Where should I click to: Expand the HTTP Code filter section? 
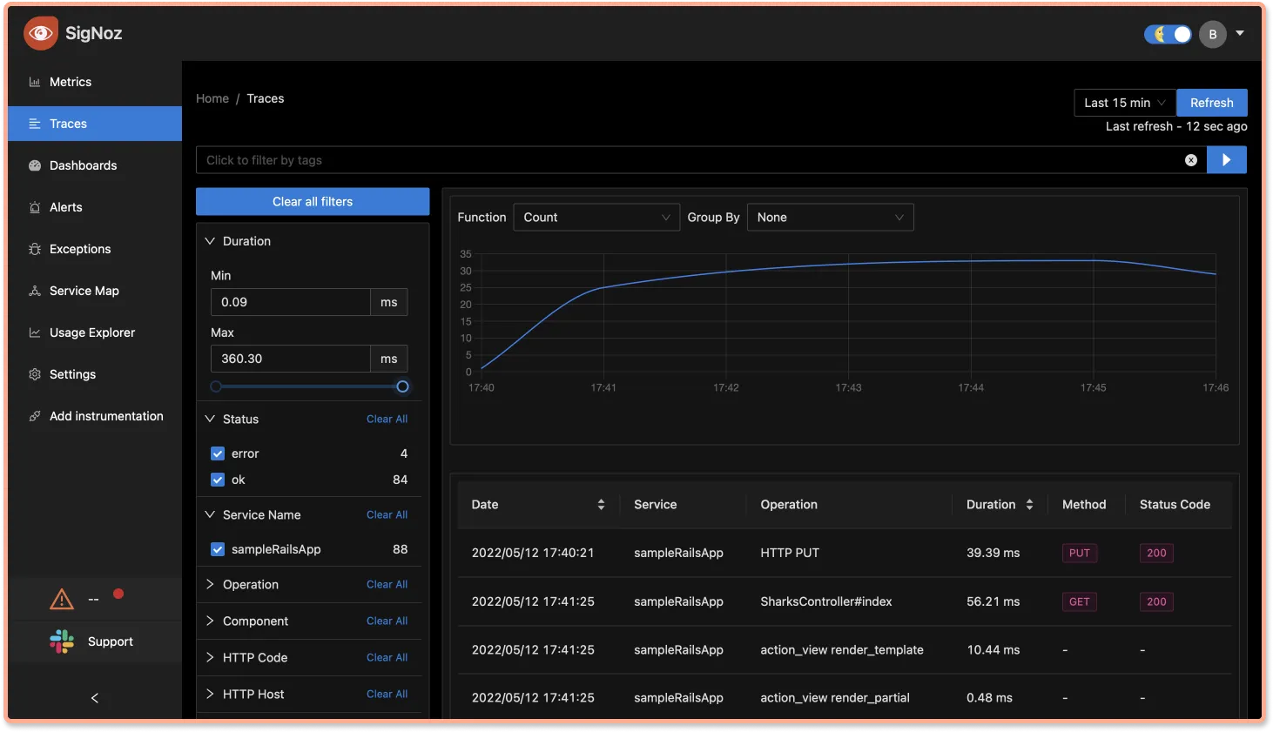click(210, 657)
